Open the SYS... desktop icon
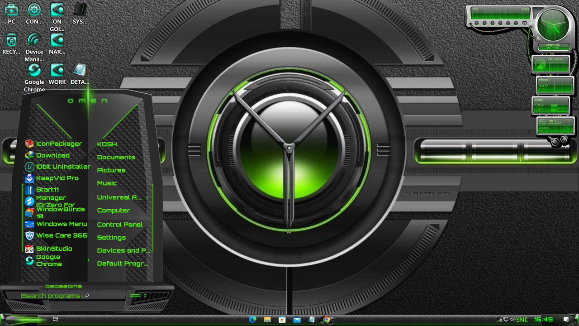Screen dimensions: 579x326 click(80, 13)
